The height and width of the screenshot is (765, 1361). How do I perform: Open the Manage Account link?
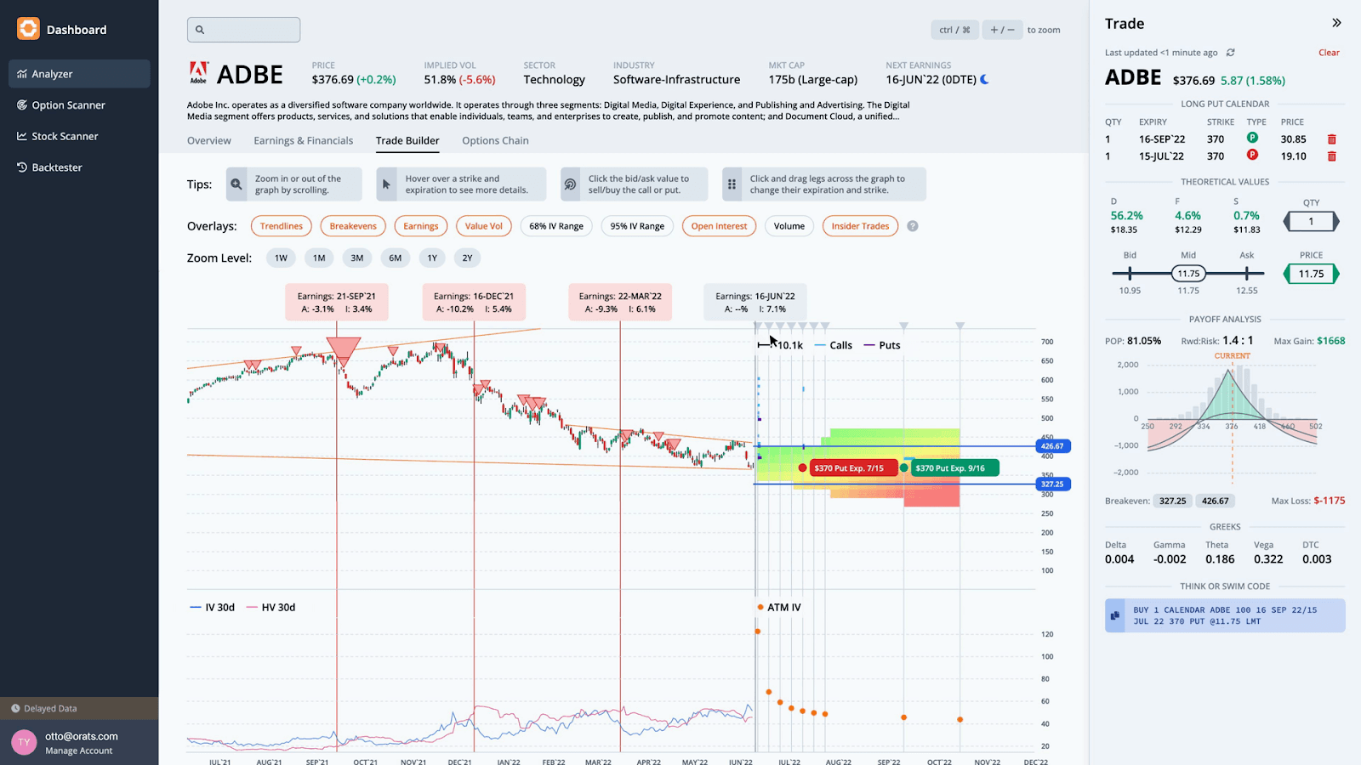pos(78,751)
